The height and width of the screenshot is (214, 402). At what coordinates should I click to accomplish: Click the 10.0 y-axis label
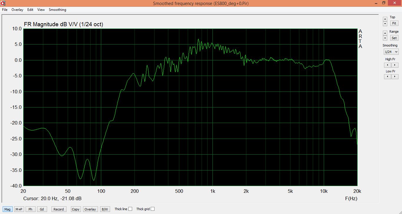(x=17, y=29)
